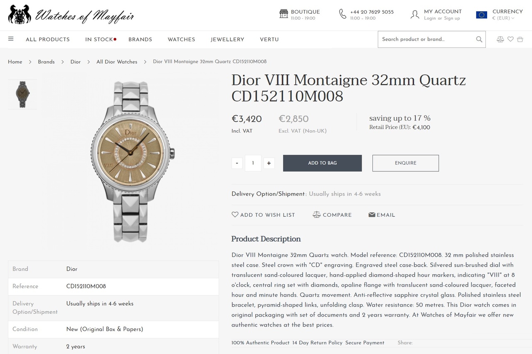Click the My Account person icon
This screenshot has height=354, width=532.
click(414, 15)
